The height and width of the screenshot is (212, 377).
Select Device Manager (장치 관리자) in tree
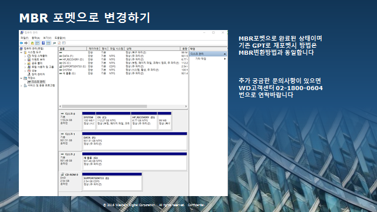(37, 74)
